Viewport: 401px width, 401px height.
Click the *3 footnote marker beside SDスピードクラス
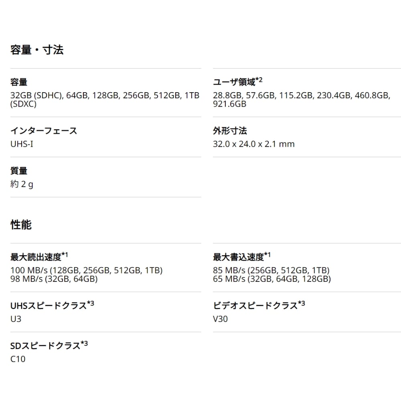(x=84, y=343)
